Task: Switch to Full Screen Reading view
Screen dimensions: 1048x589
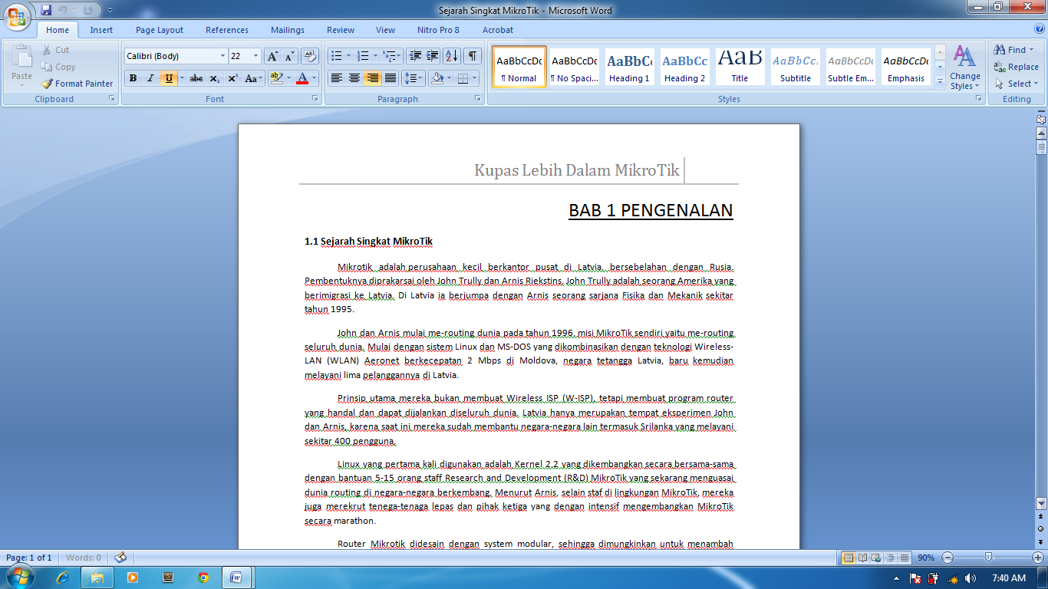Action: point(863,558)
